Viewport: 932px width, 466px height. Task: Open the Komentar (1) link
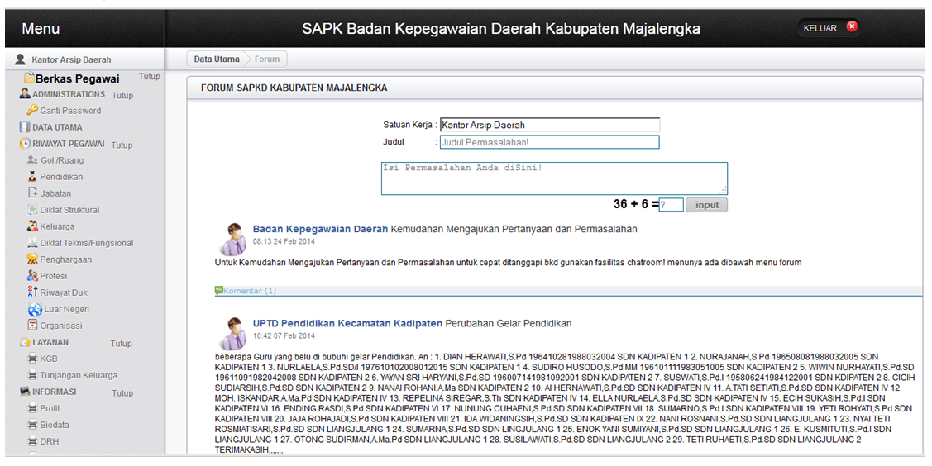[x=250, y=291]
